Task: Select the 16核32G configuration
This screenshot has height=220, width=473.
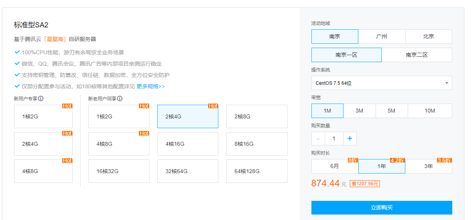Action: coord(119,171)
